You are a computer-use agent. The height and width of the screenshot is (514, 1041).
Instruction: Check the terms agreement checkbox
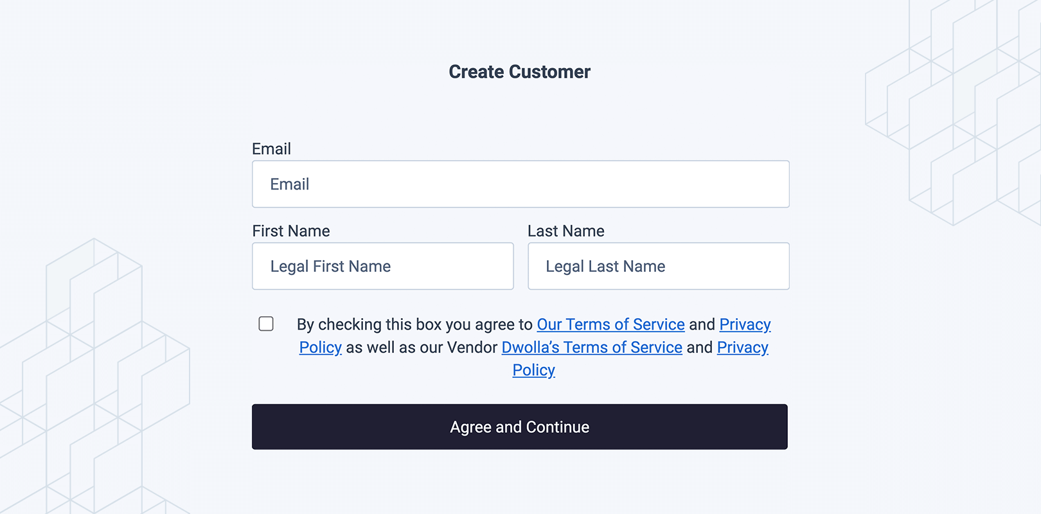pyautogui.click(x=266, y=324)
